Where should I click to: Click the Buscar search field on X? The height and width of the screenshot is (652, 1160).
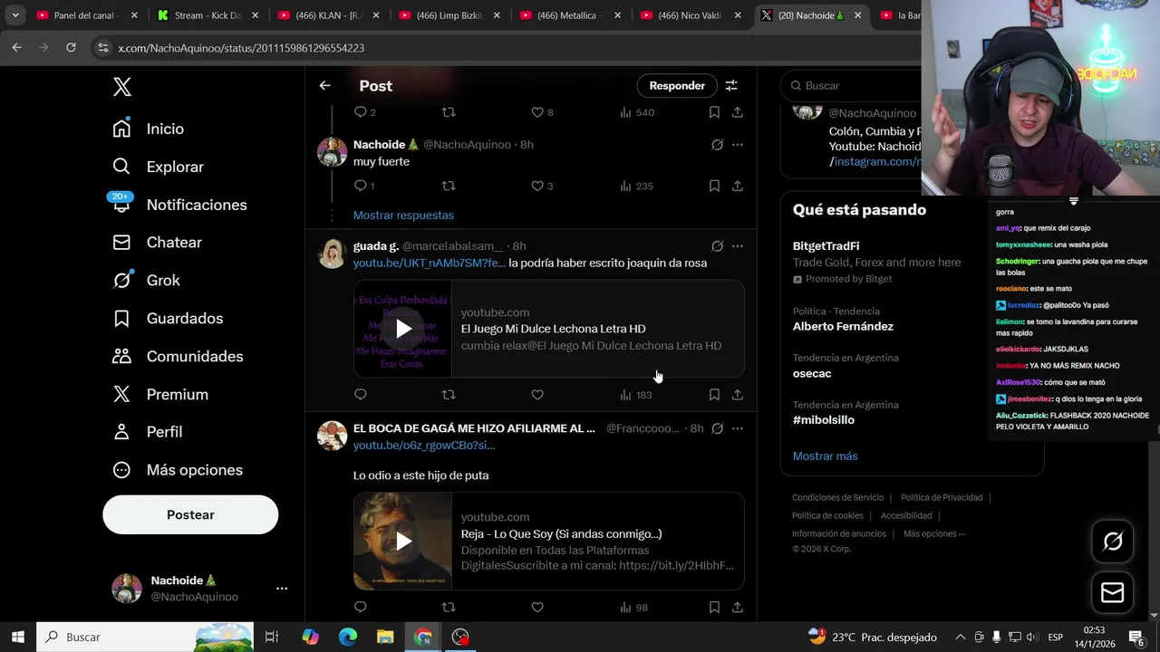[x=852, y=85]
